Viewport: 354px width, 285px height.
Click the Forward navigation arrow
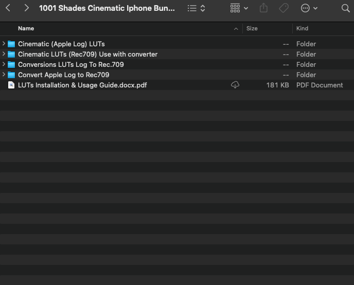27,8
